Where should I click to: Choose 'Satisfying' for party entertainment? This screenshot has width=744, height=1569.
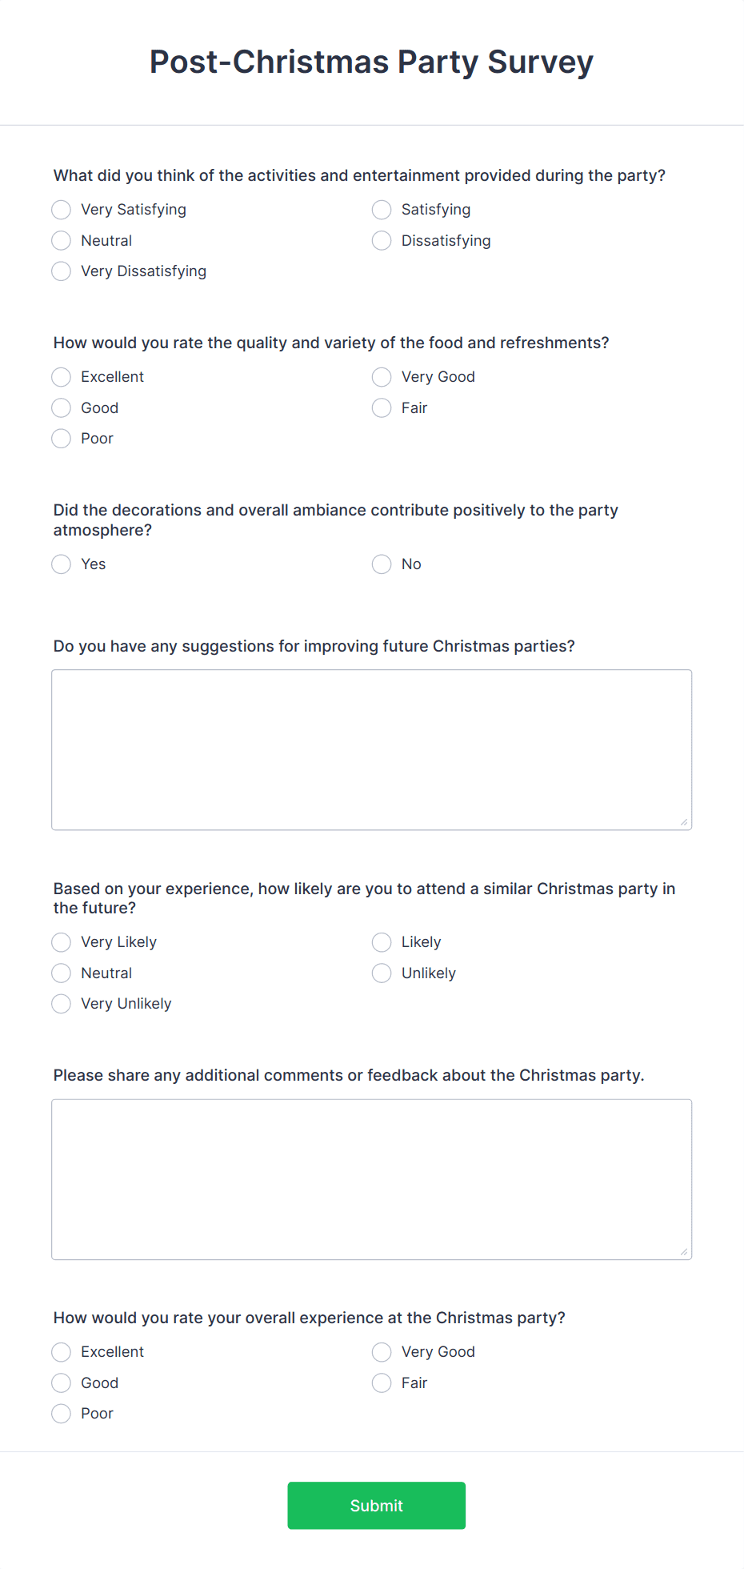point(382,210)
